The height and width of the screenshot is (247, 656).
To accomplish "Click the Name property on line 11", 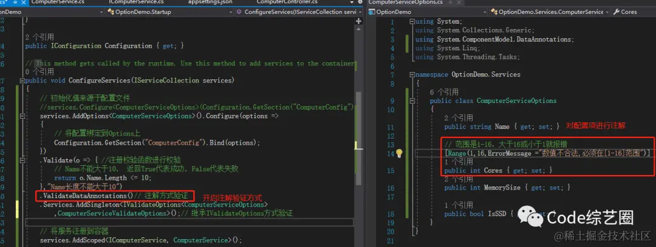I will 502,127.
